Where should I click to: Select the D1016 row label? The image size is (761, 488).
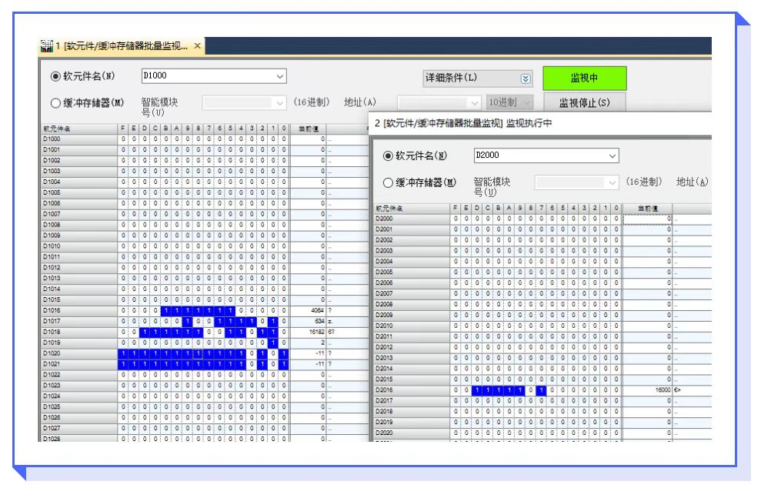[78, 310]
